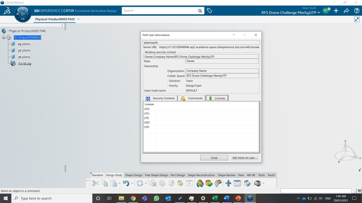Image resolution: width=362 pixels, height=203 pixels.
Task: Click the UYD license row
Action: 201,109
